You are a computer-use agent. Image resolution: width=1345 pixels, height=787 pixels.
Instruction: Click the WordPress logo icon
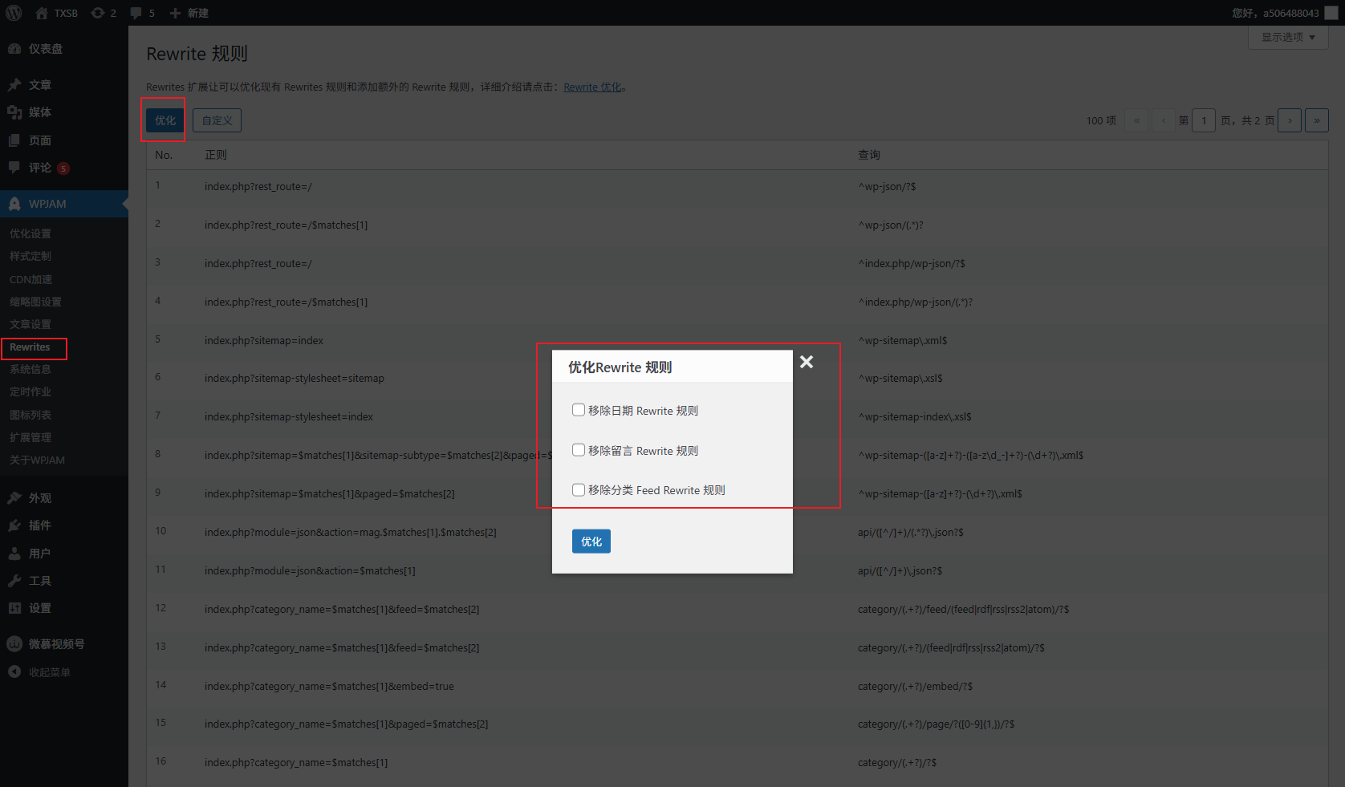pyautogui.click(x=14, y=13)
